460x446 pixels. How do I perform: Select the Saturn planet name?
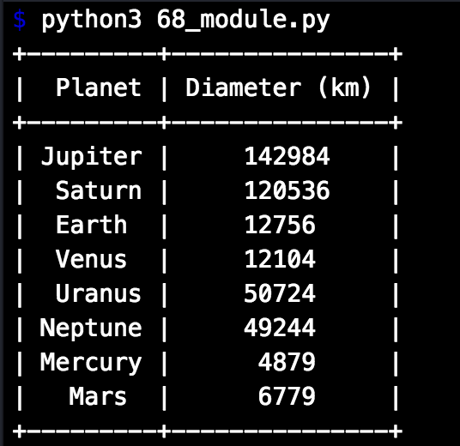(x=99, y=190)
